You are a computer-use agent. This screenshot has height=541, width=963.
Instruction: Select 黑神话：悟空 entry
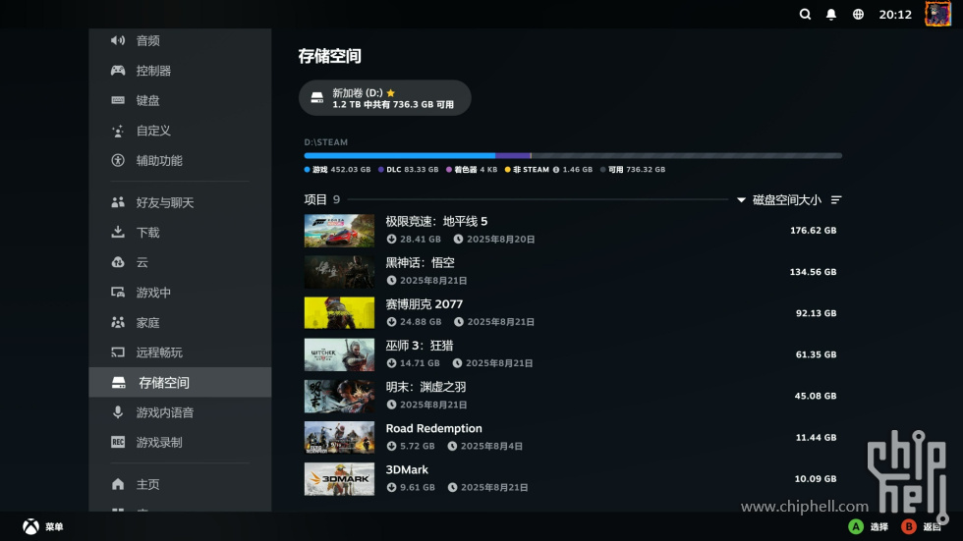click(572, 272)
